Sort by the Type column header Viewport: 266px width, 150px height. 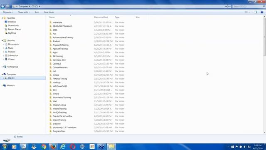point(117,17)
